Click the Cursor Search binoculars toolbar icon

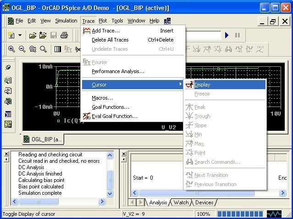(x=228, y=49)
